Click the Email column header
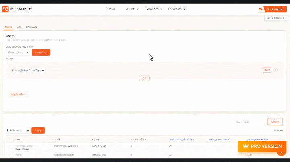 coord(57,139)
